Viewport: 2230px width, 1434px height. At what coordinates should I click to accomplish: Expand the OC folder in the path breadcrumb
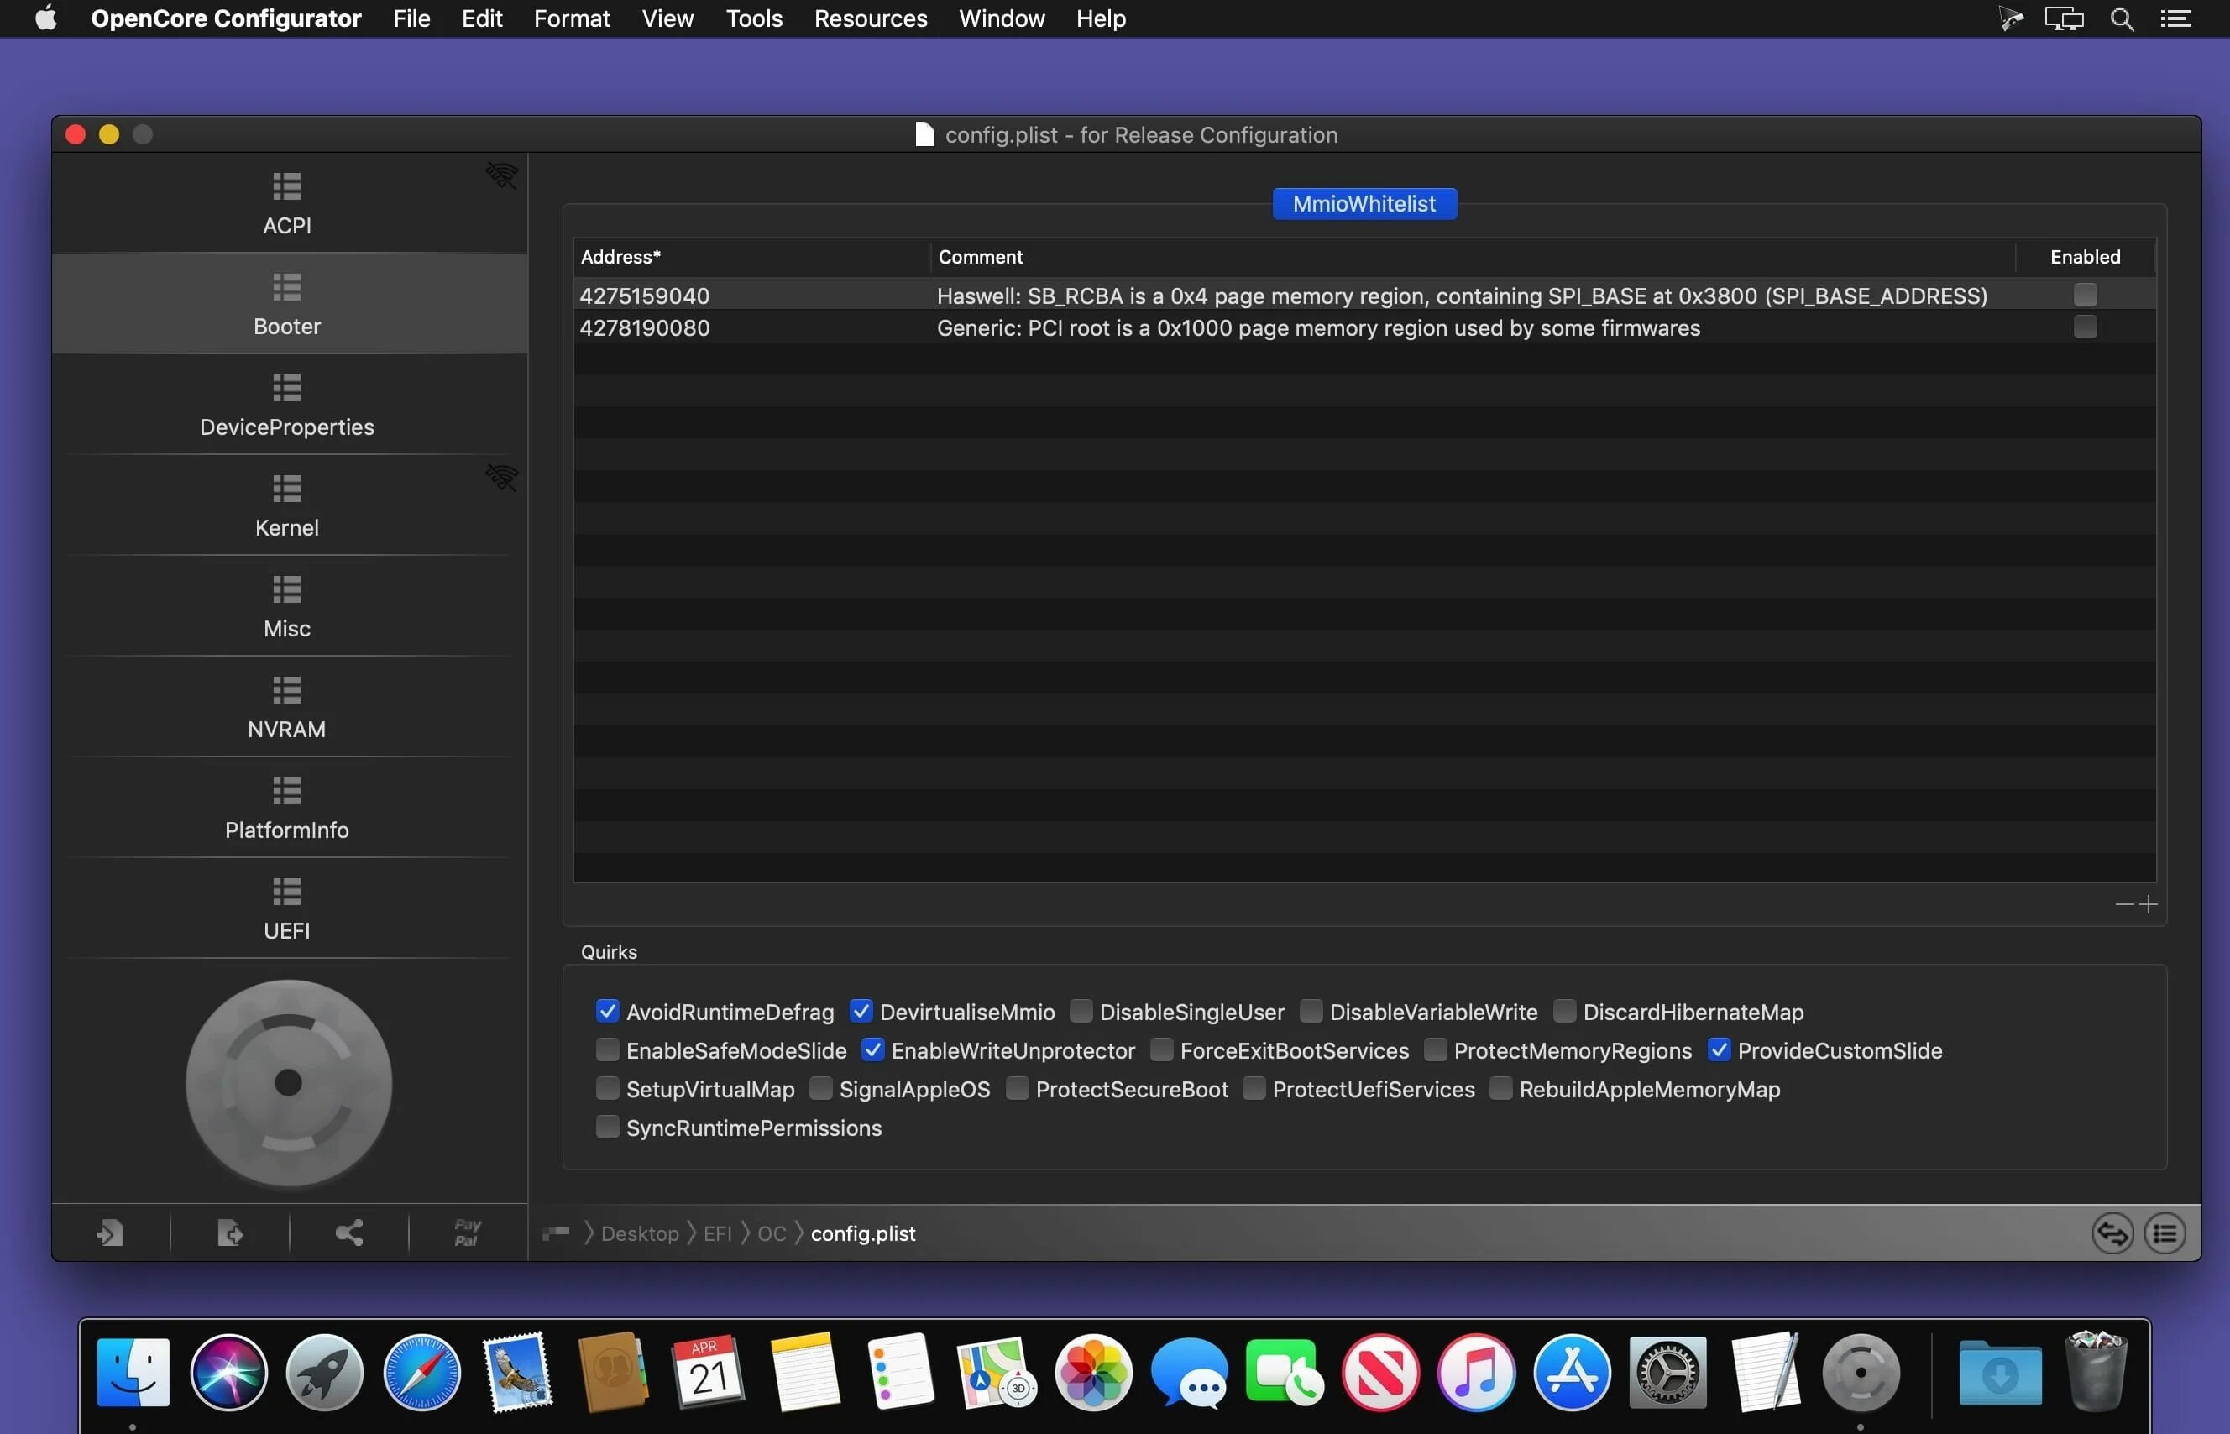[771, 1233]
